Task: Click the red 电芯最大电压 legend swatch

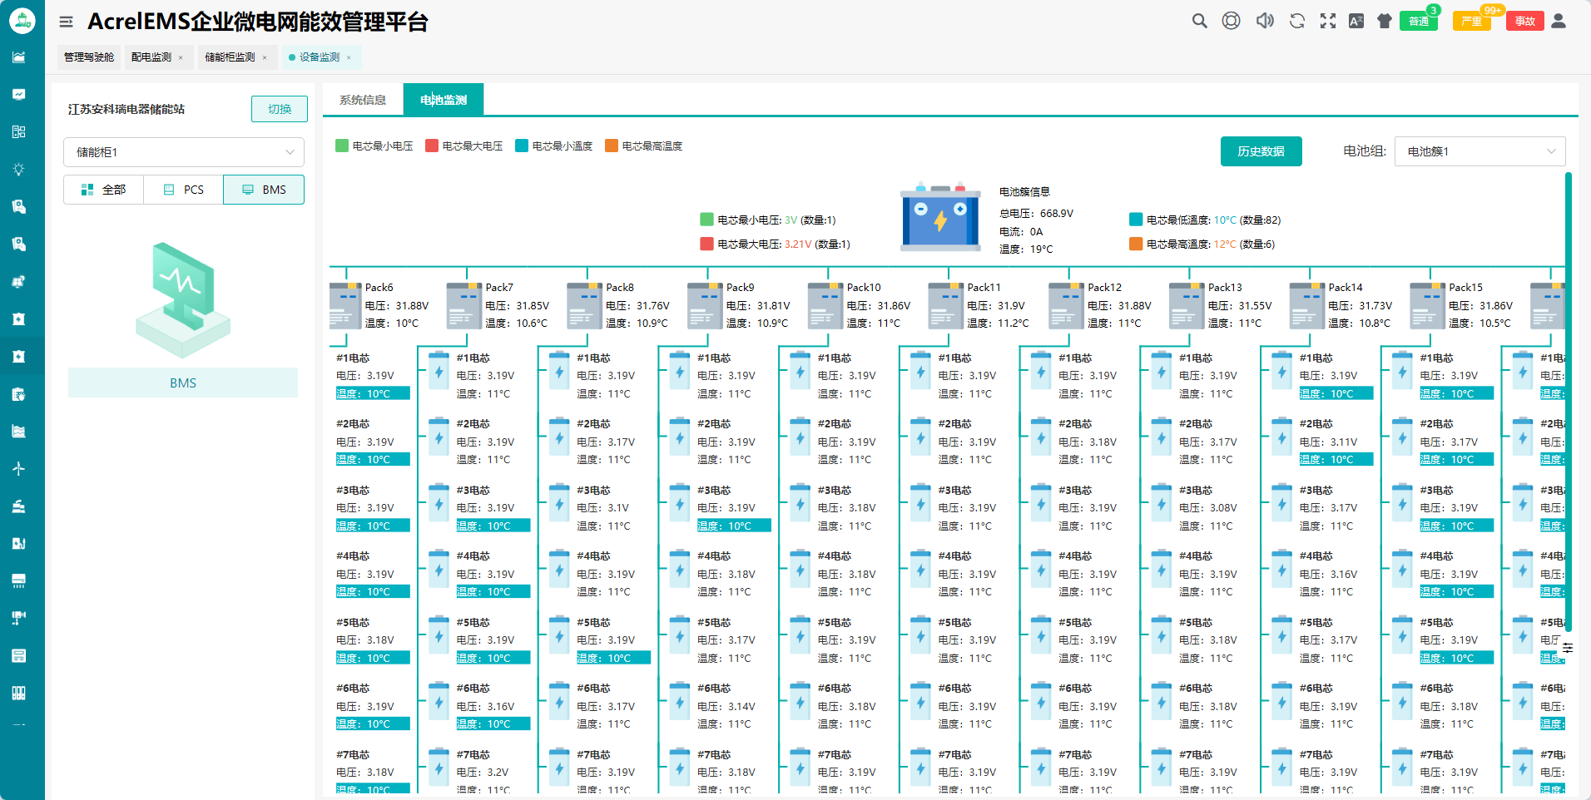Action: point(431,146)
